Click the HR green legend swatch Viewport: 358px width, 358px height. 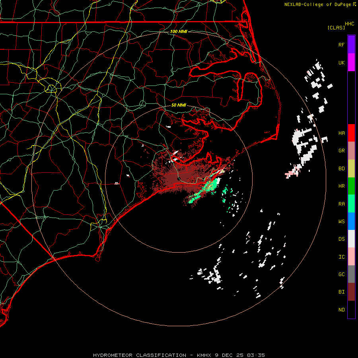point(351,186)
